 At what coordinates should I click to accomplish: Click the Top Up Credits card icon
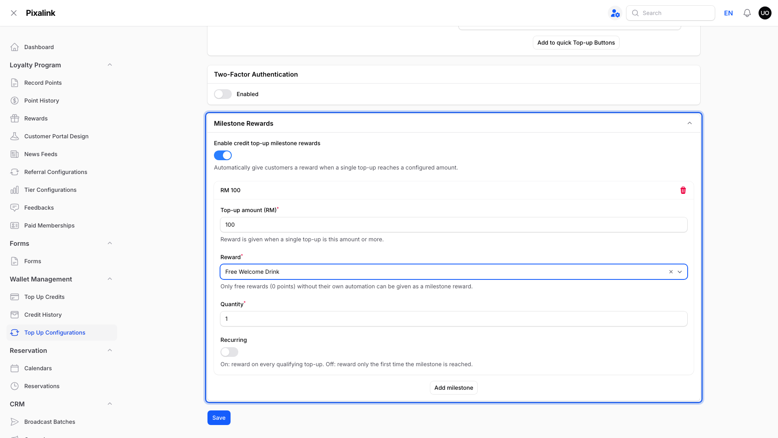15,297
